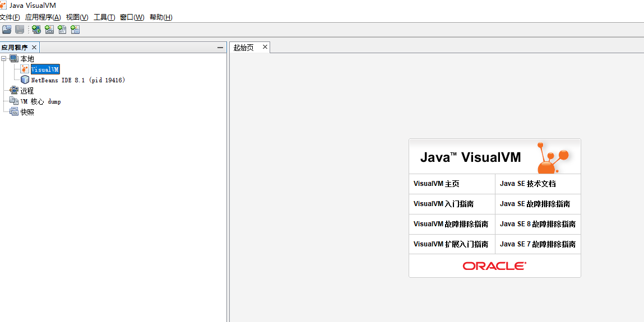Open the VisualVM 主页 link
The height and width of the screenshot is (322, 644).
point(436,184)
